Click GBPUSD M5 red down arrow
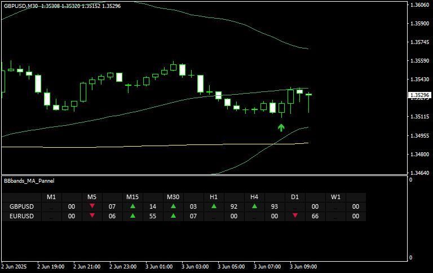 coord(92,206)
